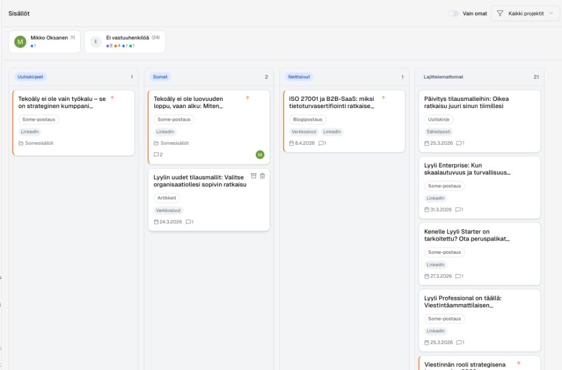Click LinkedIn tag on Lyyli Starter card

[x=435, y=265]
